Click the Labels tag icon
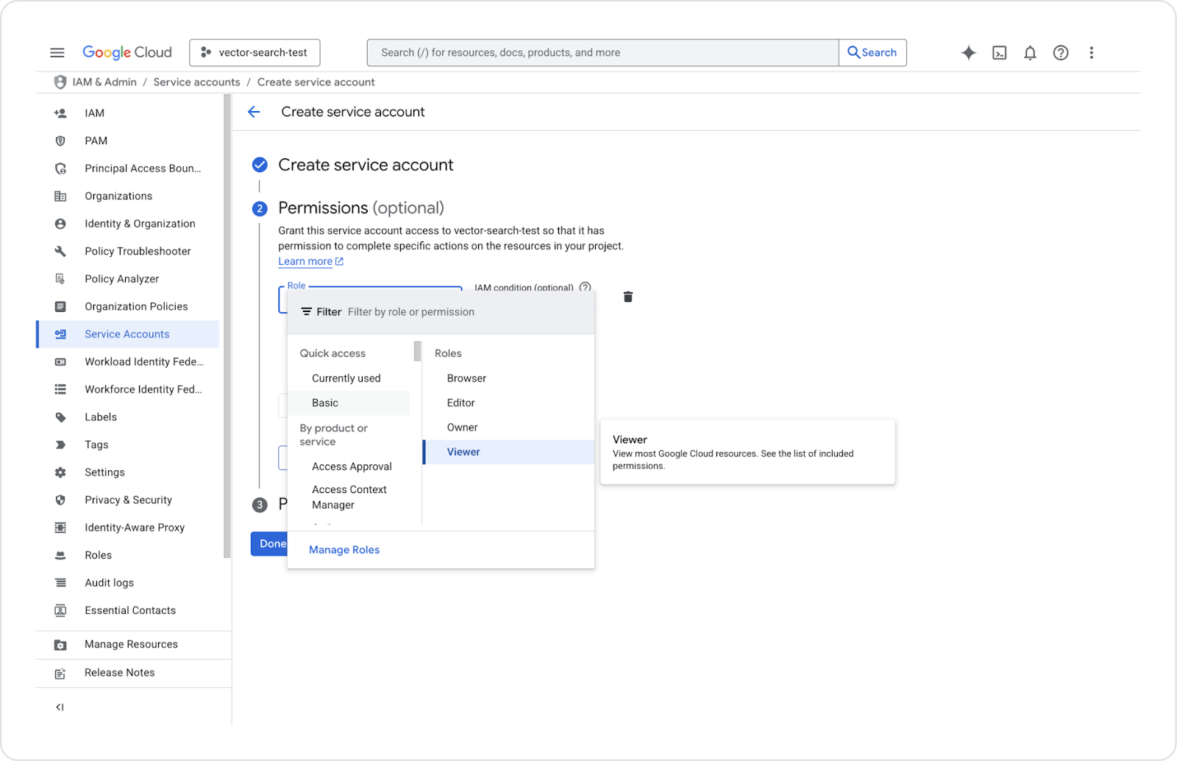This screenshot has width=1177, height=761. [60, 417]
